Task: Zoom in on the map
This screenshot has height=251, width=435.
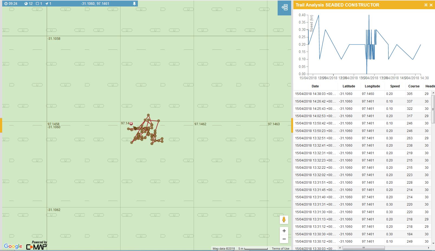Action: pos(284,231)
